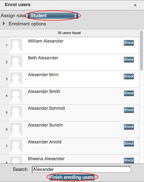Click the Search field containing Alexander
The width and height of the screenshot is (144, 182).
click(81, 169)
